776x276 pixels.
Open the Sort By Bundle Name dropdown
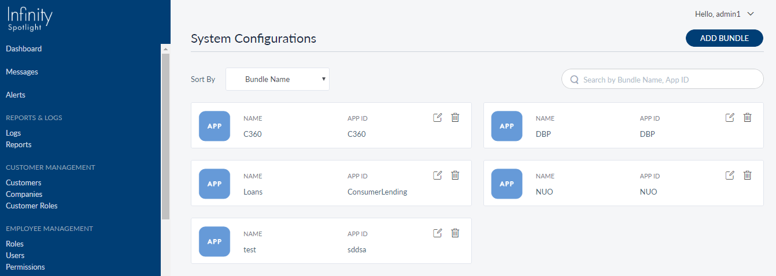(x=278, y=79)
